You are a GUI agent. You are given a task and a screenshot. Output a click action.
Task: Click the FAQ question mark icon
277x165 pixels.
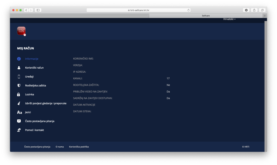[x=19, y=121]
